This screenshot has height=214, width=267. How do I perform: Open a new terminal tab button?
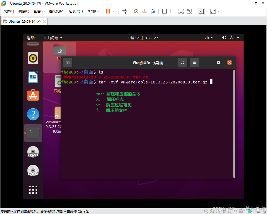click(x=68, y=63)
